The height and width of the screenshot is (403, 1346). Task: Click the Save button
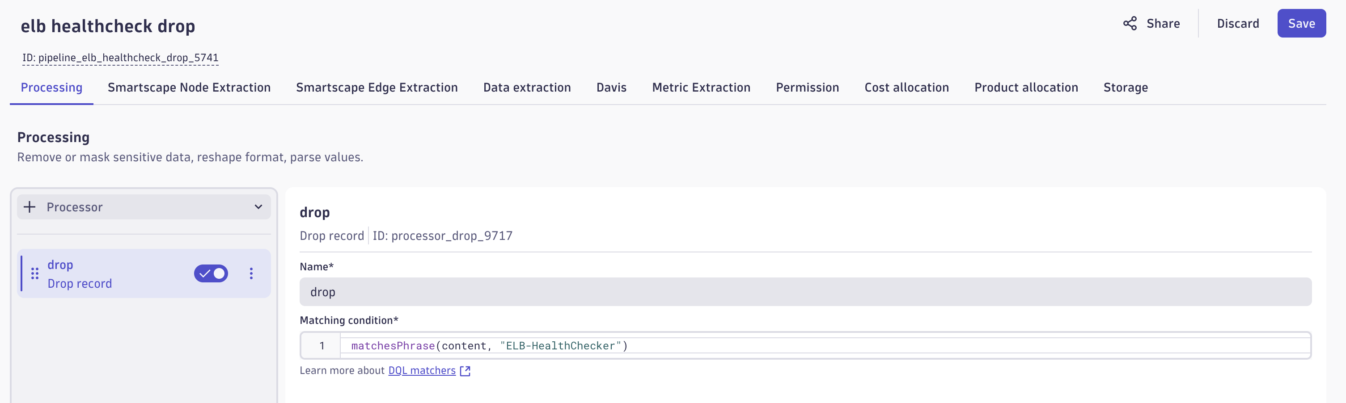[x=1301, y=24]
